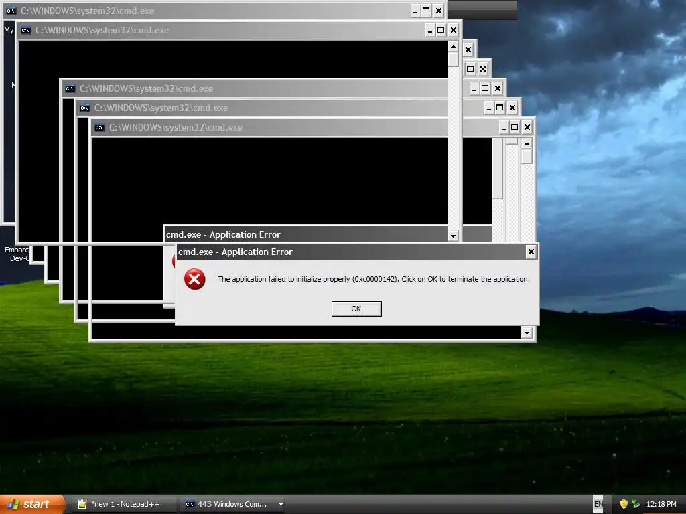Viewport: 686px width, 514px height.
Task: Open the yellow security shield tray icon
Action: [624, 504]
